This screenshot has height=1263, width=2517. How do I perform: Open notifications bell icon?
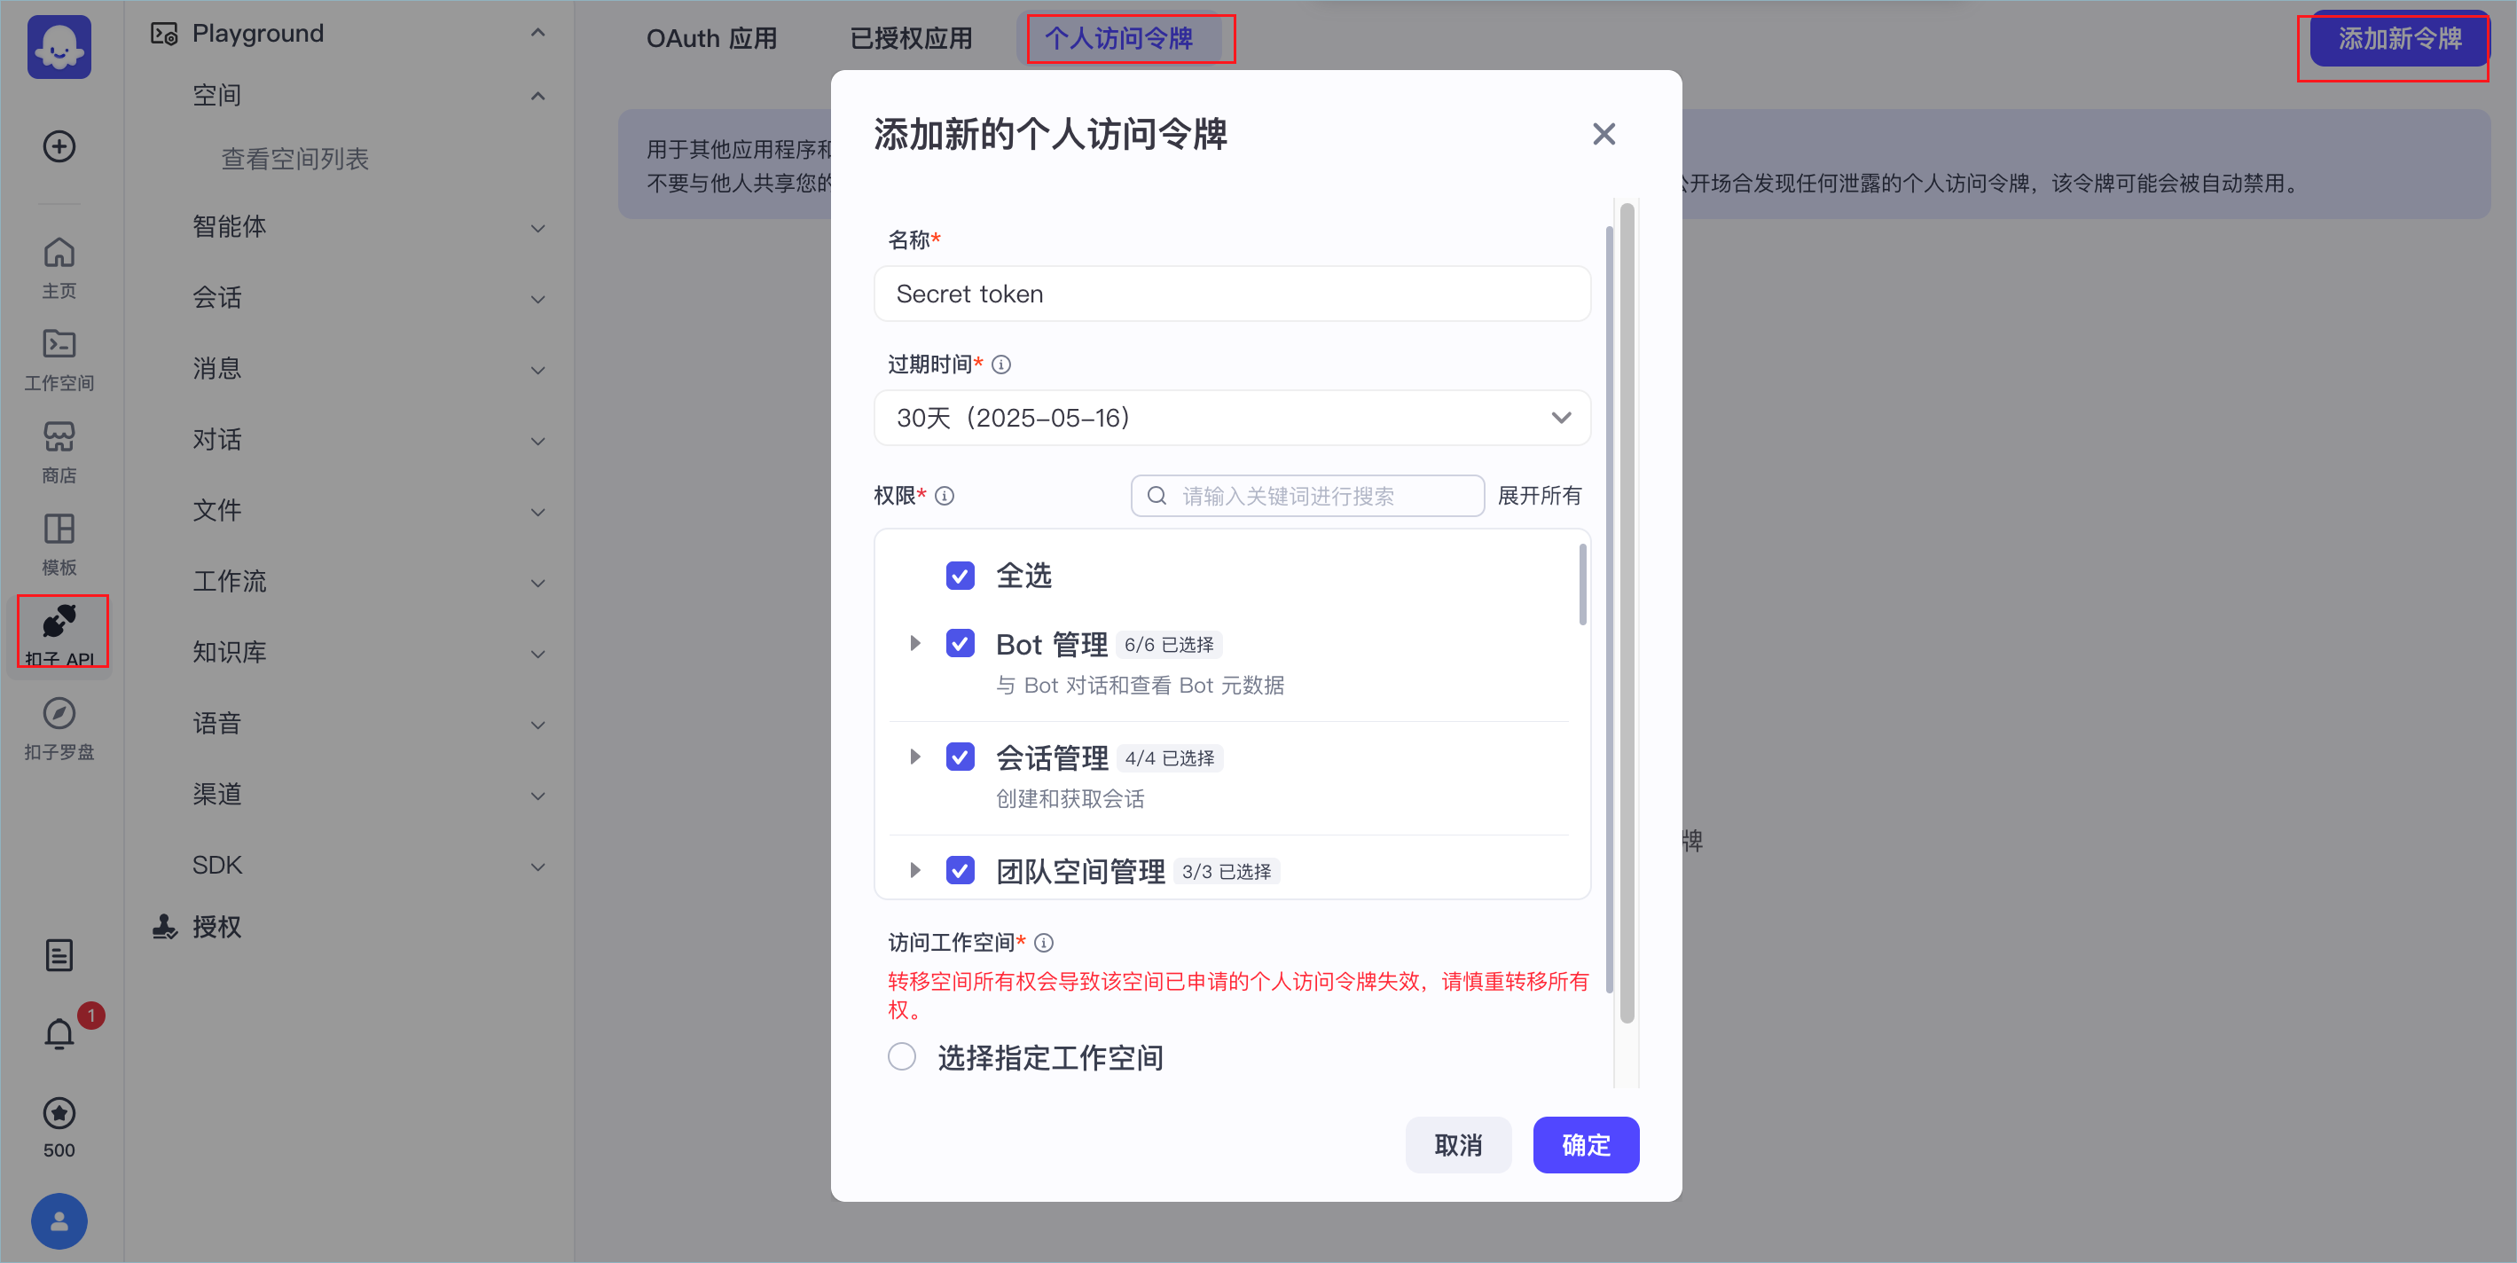(x=59, y=1032)
